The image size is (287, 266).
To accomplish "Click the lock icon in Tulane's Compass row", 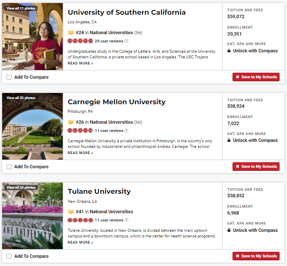I will pyautogui.click(x=229, y=230).
